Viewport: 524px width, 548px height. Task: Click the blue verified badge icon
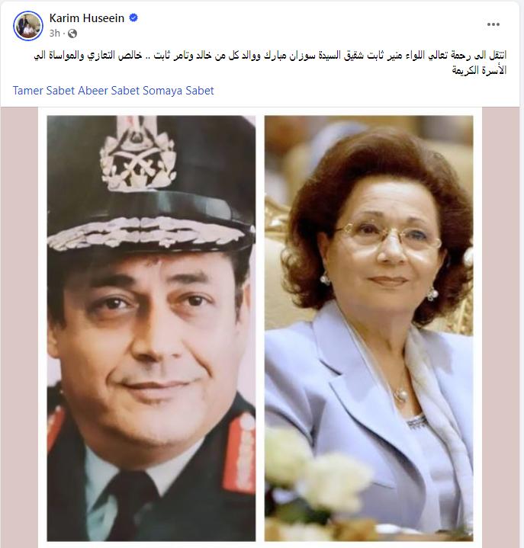pyautogui.click(x=133, y=18)
